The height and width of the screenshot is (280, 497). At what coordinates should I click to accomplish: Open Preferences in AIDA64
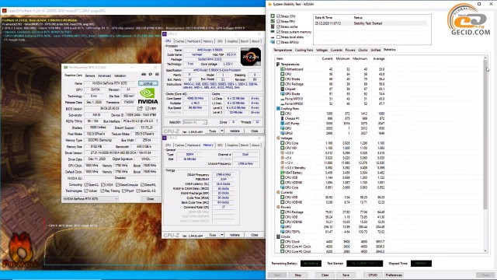pos(394,275)
